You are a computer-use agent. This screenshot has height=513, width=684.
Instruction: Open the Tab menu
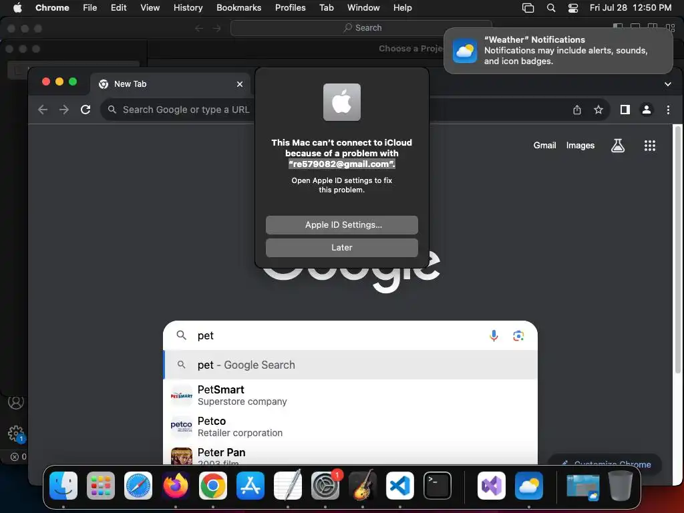[326, 8]
